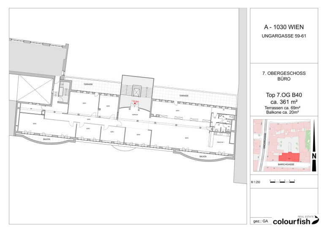
Task: Click the elevator symbol in the stairwell
Action: pyautogui.click(x=136, y=91)
